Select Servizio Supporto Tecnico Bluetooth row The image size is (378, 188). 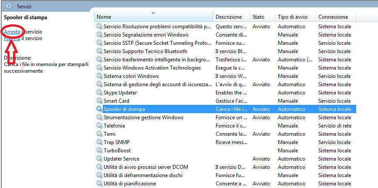coord(226,51)
